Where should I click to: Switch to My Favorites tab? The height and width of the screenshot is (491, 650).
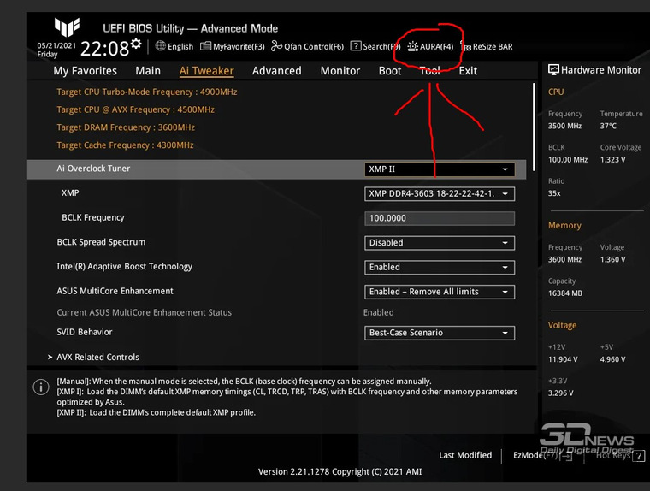[x=85, y=71]
